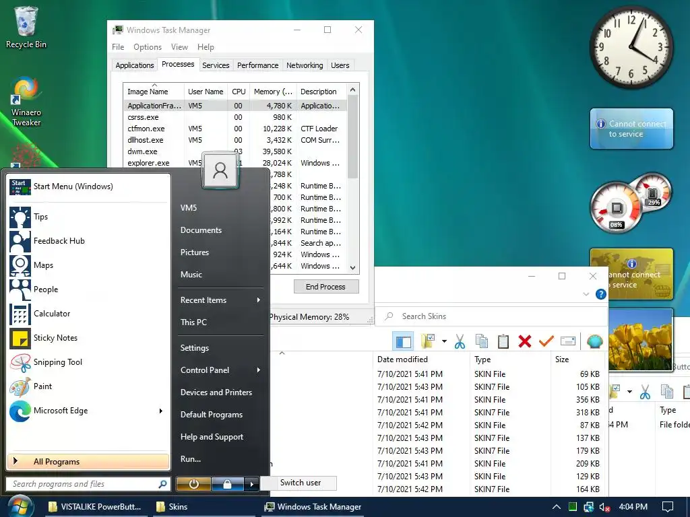Click the Search Skins field
The image size is (690, 517).
coord(491,316)
